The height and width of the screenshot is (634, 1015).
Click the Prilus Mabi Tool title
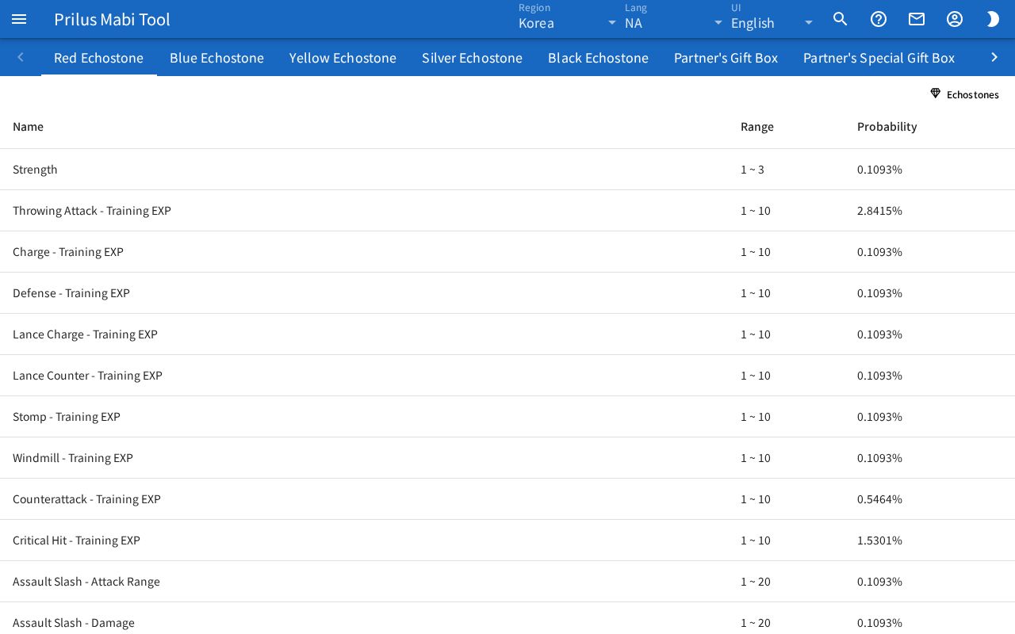point(112,19)
